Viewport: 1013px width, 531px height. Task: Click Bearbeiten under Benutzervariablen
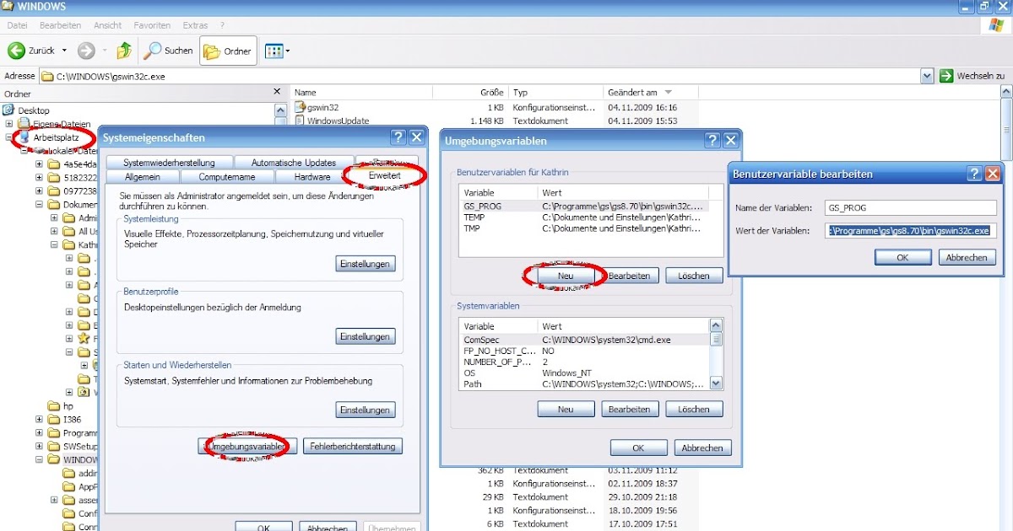click(630, 276)
